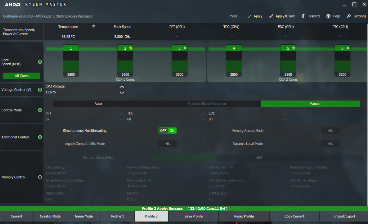Click Legacy Compatibility Mode NA box
The width and height of the screenshot is (368, 224).
pyautogui.click(x=168, y=144)
